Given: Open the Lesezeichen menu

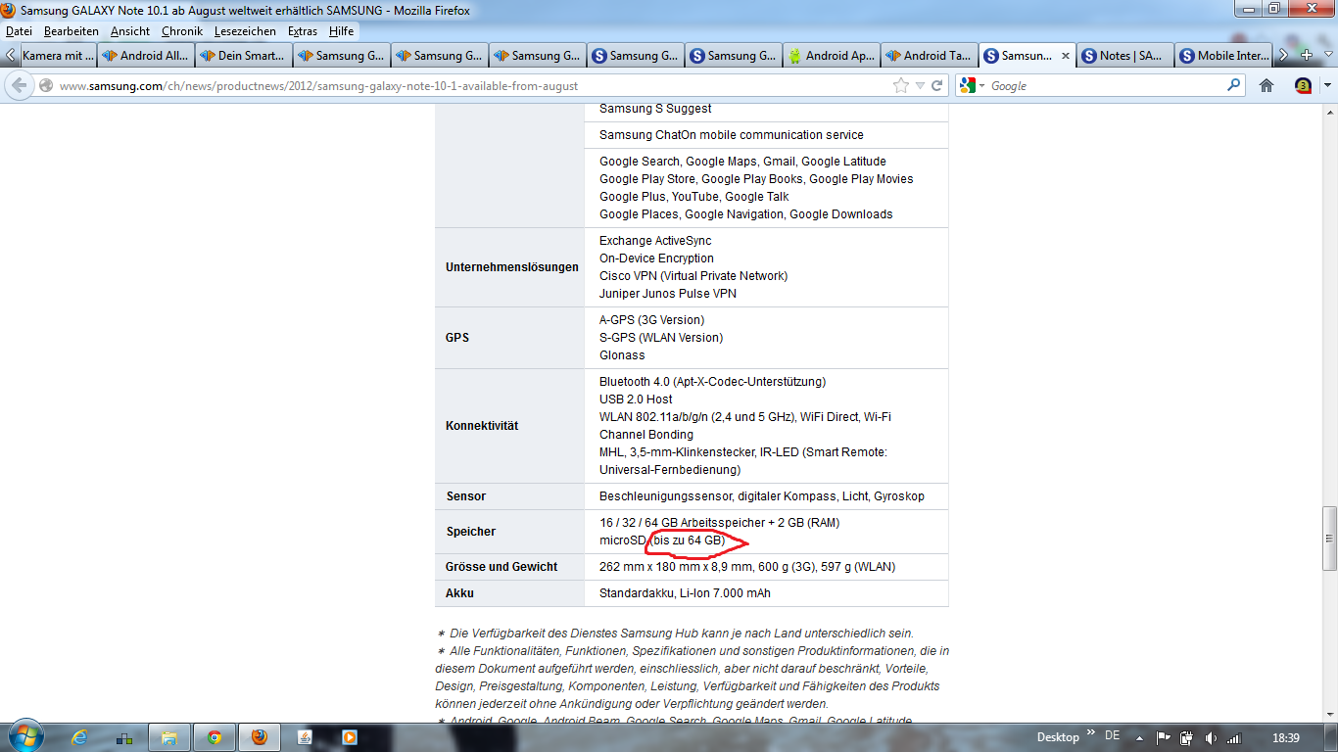Looking at the screenshot, I should [x=245, y=31].
